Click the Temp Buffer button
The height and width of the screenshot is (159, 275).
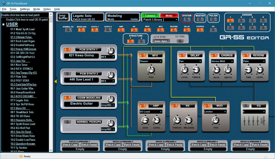(63, 17)
